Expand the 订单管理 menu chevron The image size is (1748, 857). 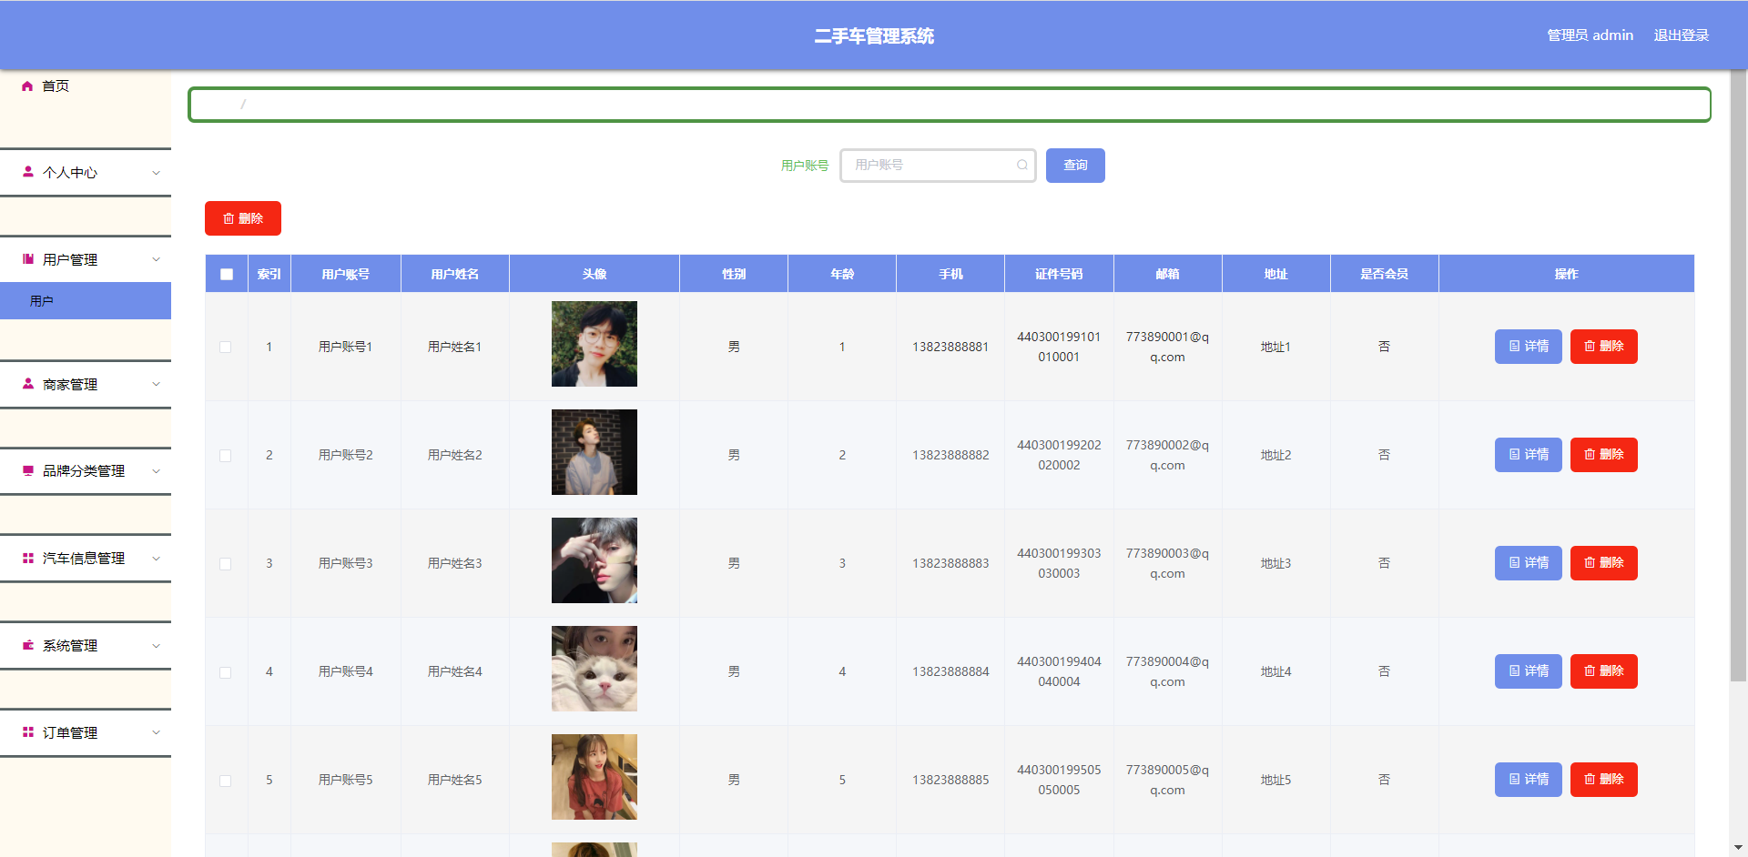(156, 732)
